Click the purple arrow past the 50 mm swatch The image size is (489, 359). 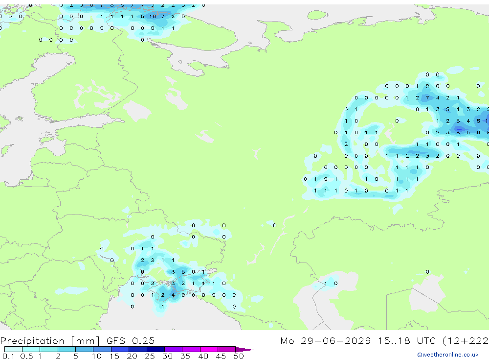click(x=244, y=350)
